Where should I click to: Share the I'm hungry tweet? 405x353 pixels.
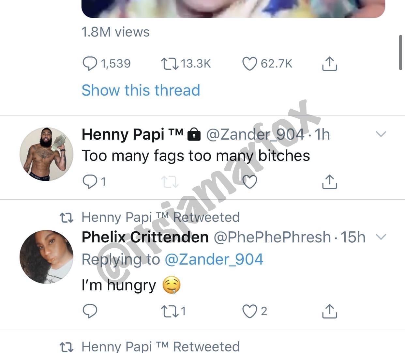(329, 311)
